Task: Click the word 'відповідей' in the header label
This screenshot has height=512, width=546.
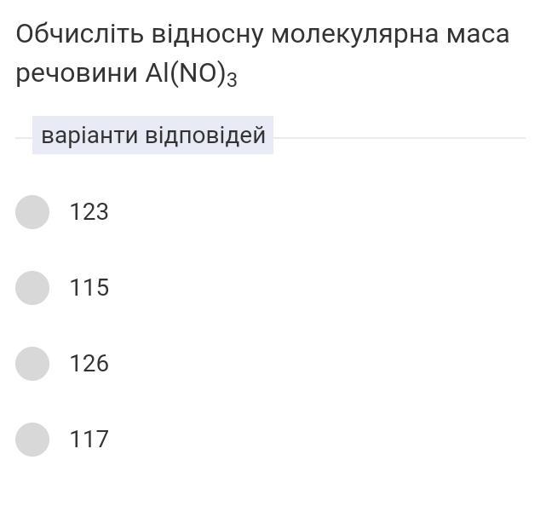Action: coord(205,135)
